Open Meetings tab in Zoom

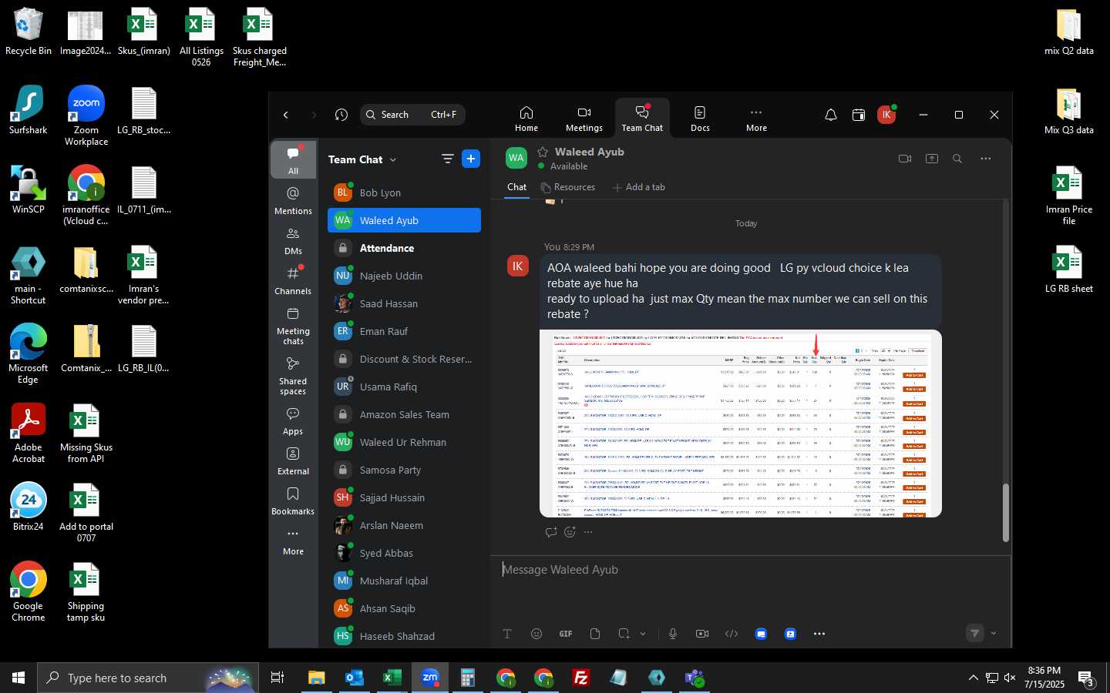point(584,119)
